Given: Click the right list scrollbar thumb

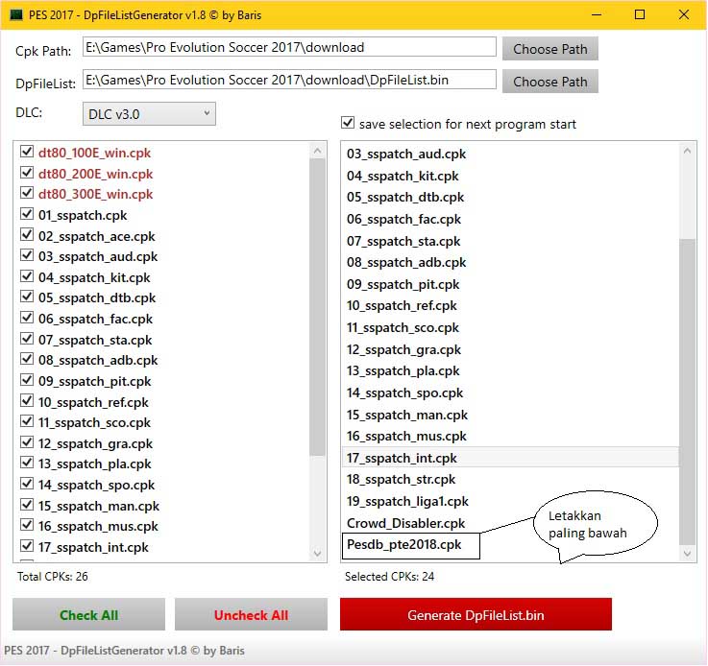Looking at the screenshot, I should (x=687, y=392).
